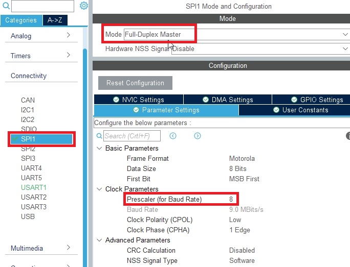
Task: Select USB peripheral
Action: [28, 216]
